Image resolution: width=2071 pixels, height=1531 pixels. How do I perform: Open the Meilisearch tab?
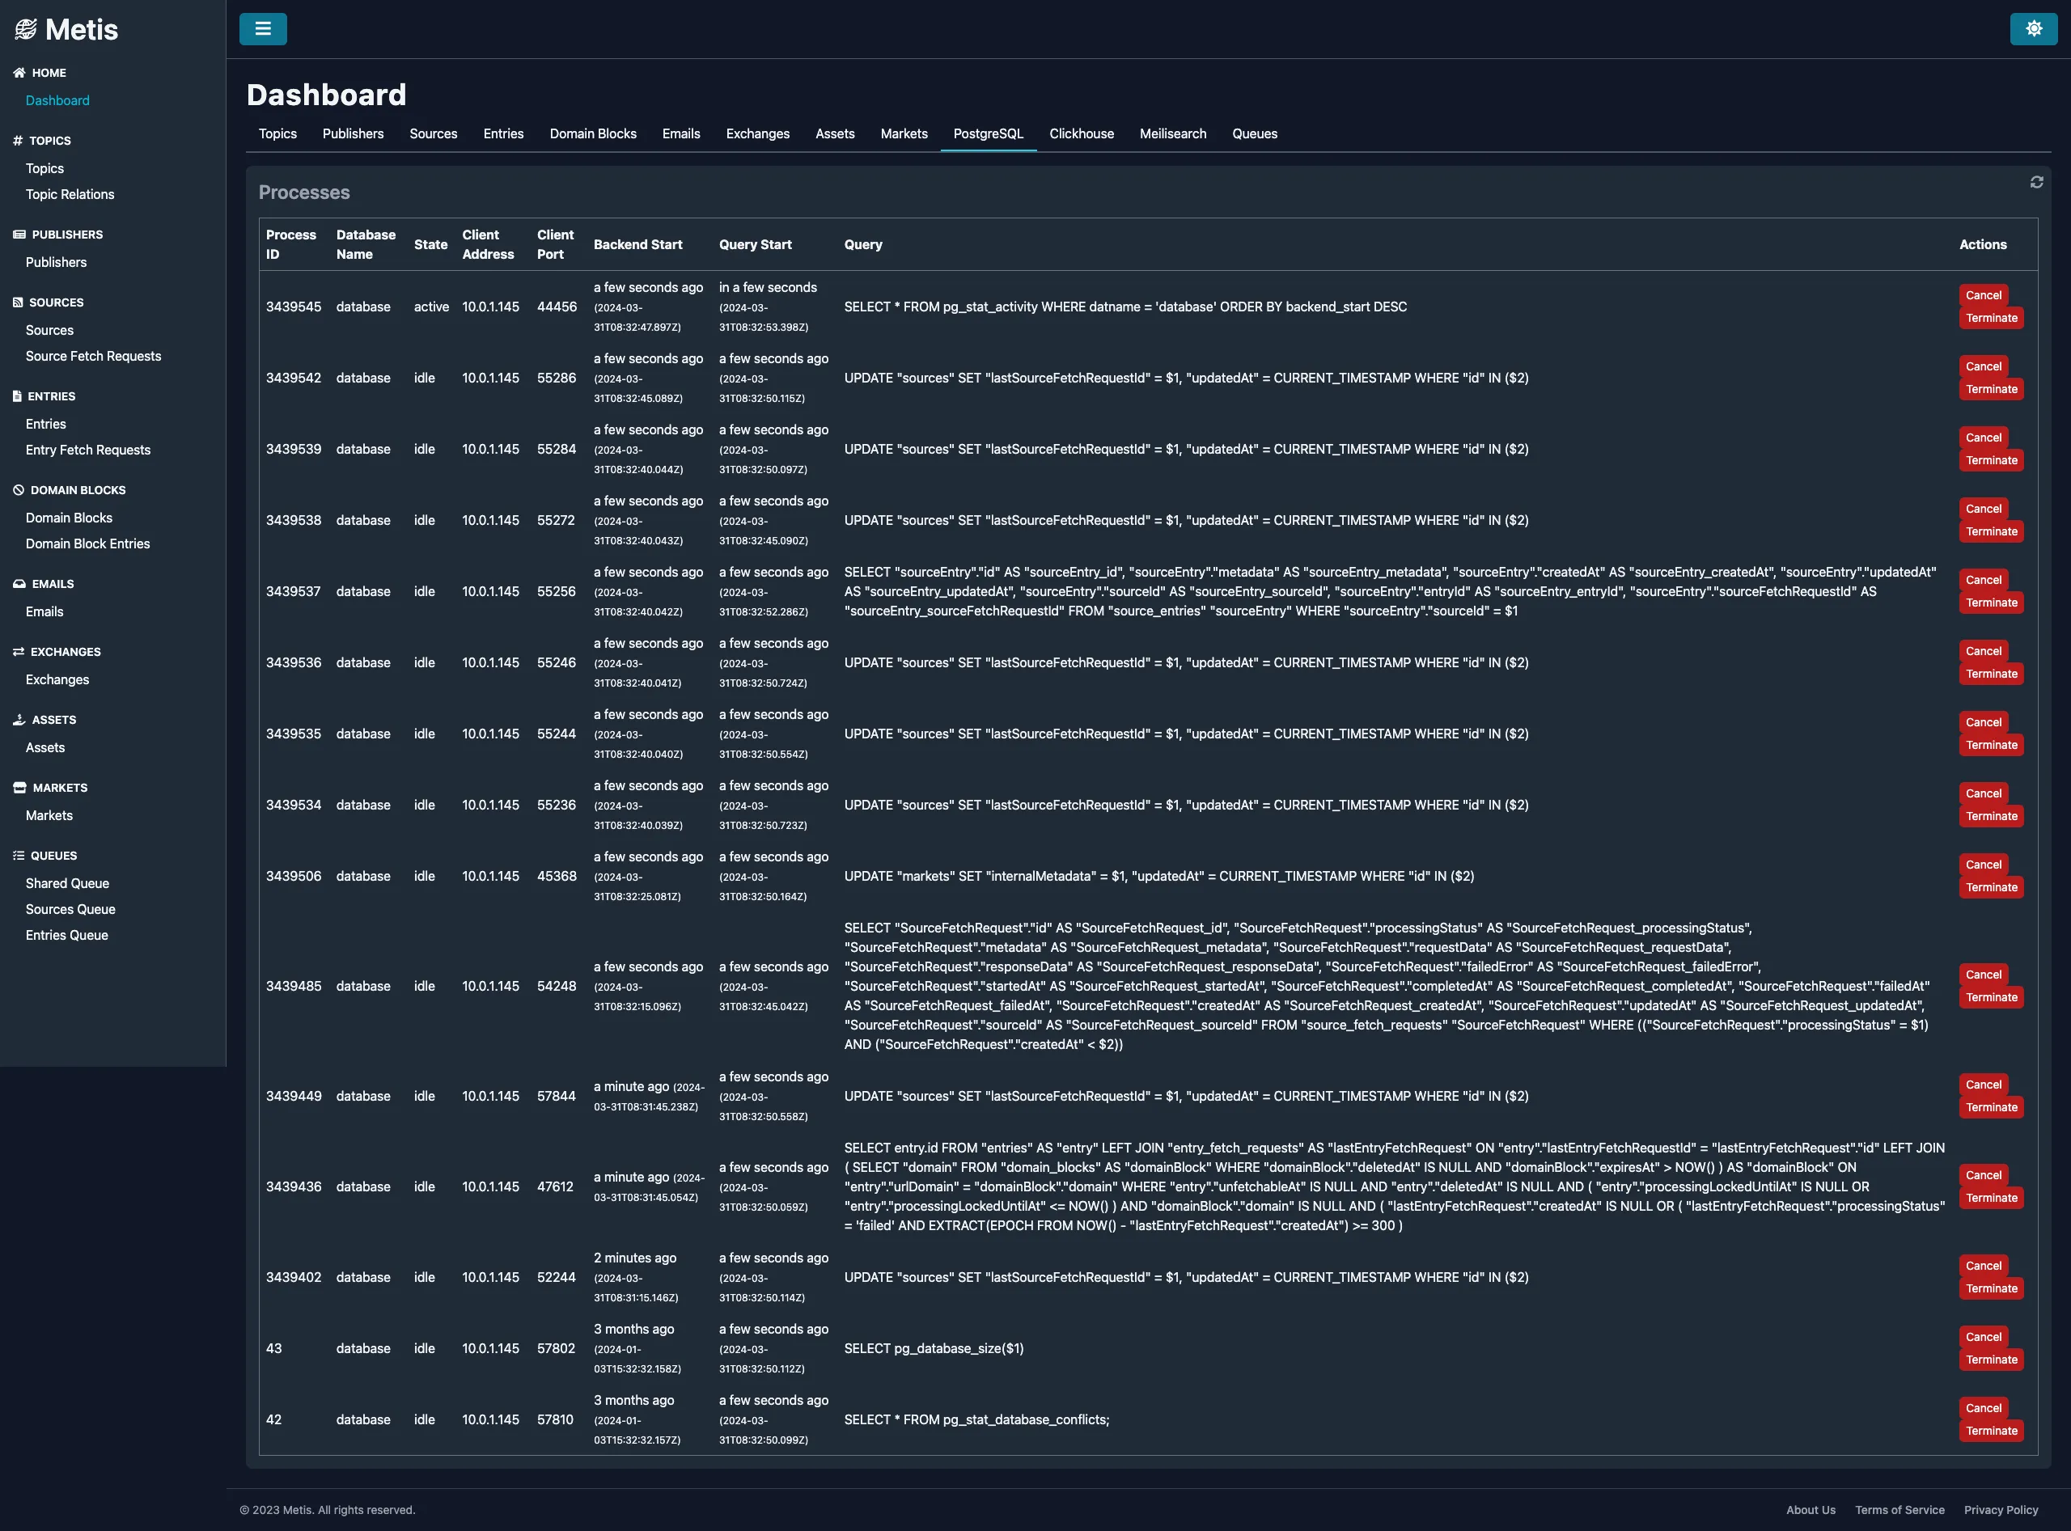[x=1171, y=133]
